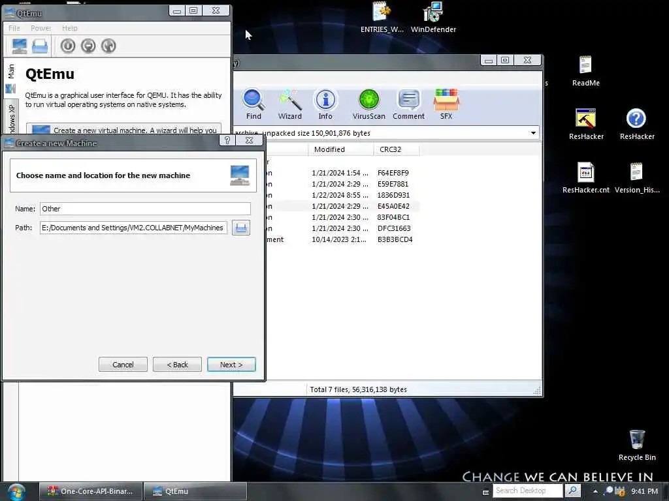Click into the Name field containing Other
This screenshot has height=501, width=669.
click(x=145, y=209)
